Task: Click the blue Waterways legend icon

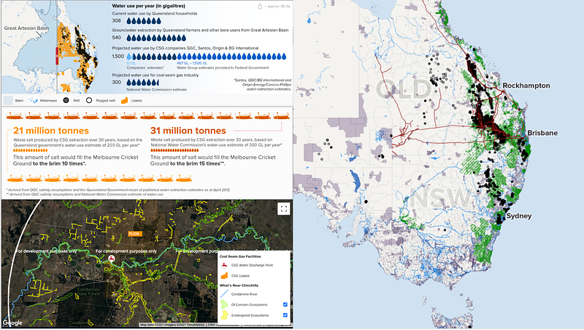Action: coord(33,100)
